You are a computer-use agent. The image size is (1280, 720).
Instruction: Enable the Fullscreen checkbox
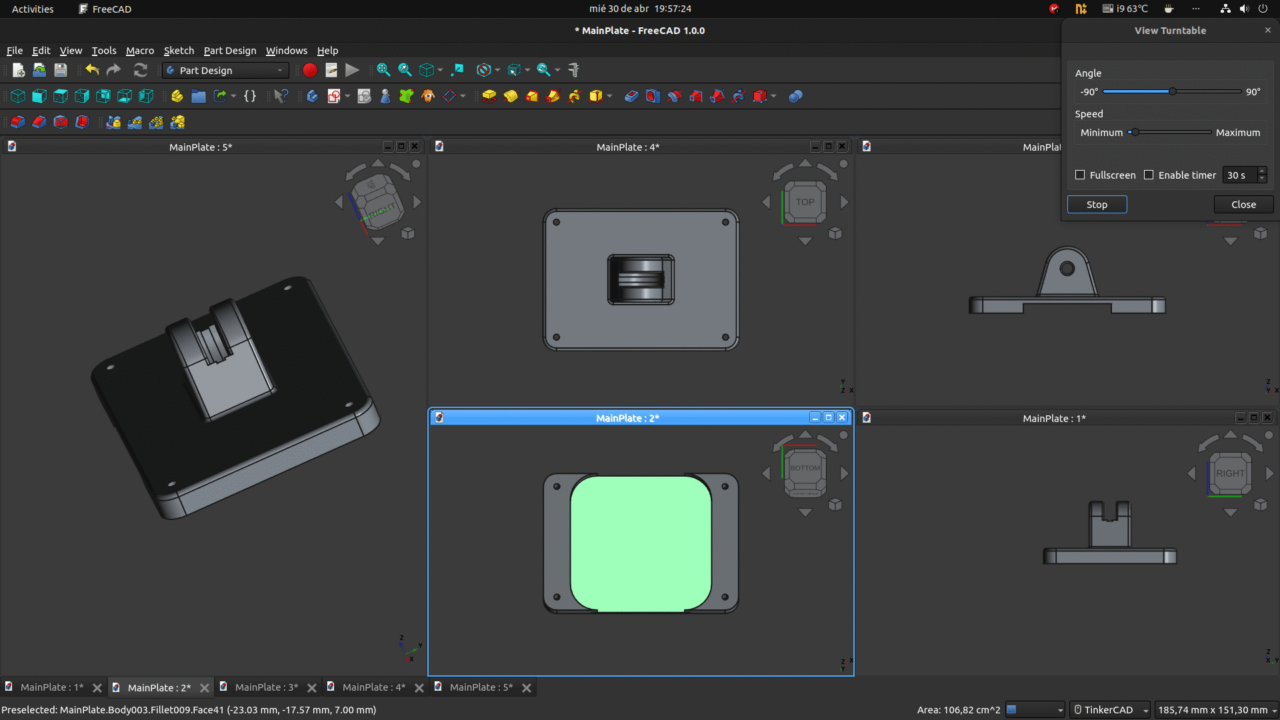tap(1080, 175)
